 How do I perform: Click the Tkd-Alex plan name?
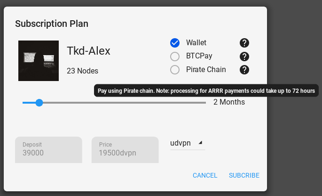click(x=88, y=51)
